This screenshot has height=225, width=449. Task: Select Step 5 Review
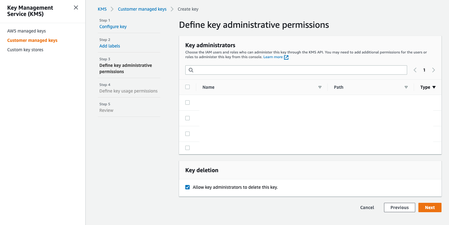(x=106, y=110)
